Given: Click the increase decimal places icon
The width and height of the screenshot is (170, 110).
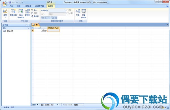Looking at the screenshot, I should pyautogui.click(x=53, y=18).
